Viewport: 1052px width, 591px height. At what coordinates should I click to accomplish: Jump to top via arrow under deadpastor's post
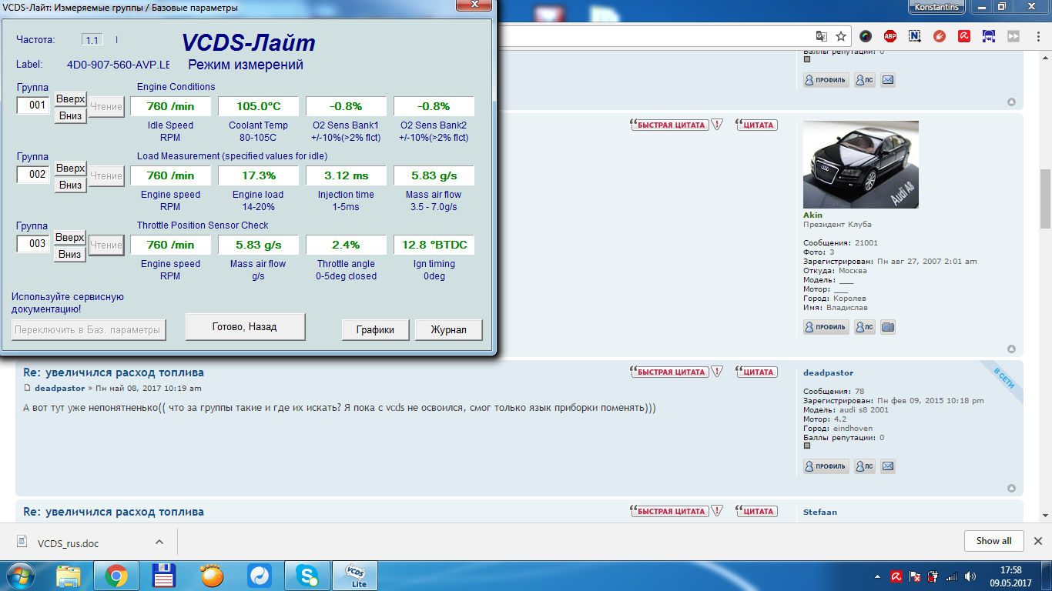(1011, 489)
